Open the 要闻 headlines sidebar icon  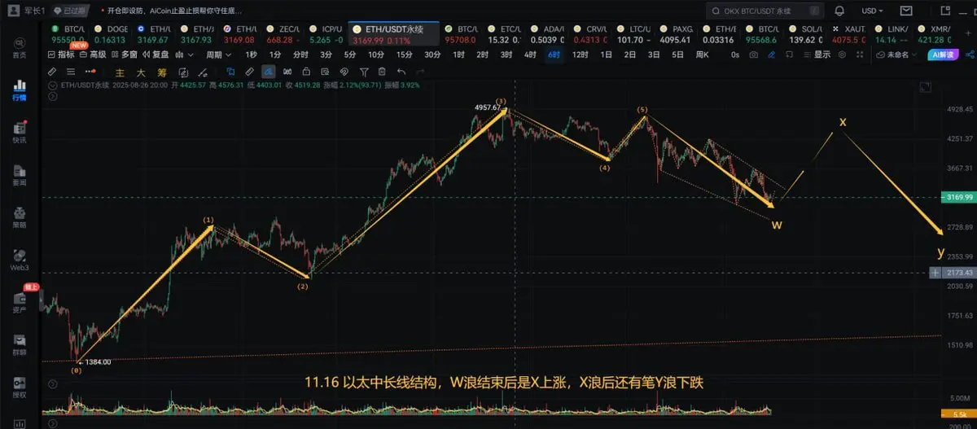pos(19,175)
